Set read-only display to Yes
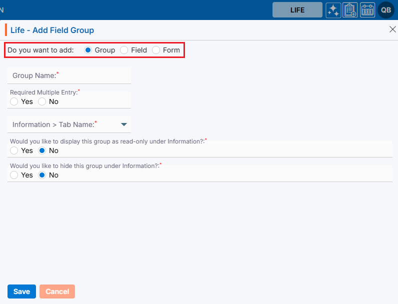The height and width of the screenshot is (304, 398). tap(14, 150)
